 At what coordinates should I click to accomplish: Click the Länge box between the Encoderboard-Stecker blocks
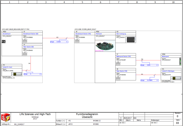[59, 42]
